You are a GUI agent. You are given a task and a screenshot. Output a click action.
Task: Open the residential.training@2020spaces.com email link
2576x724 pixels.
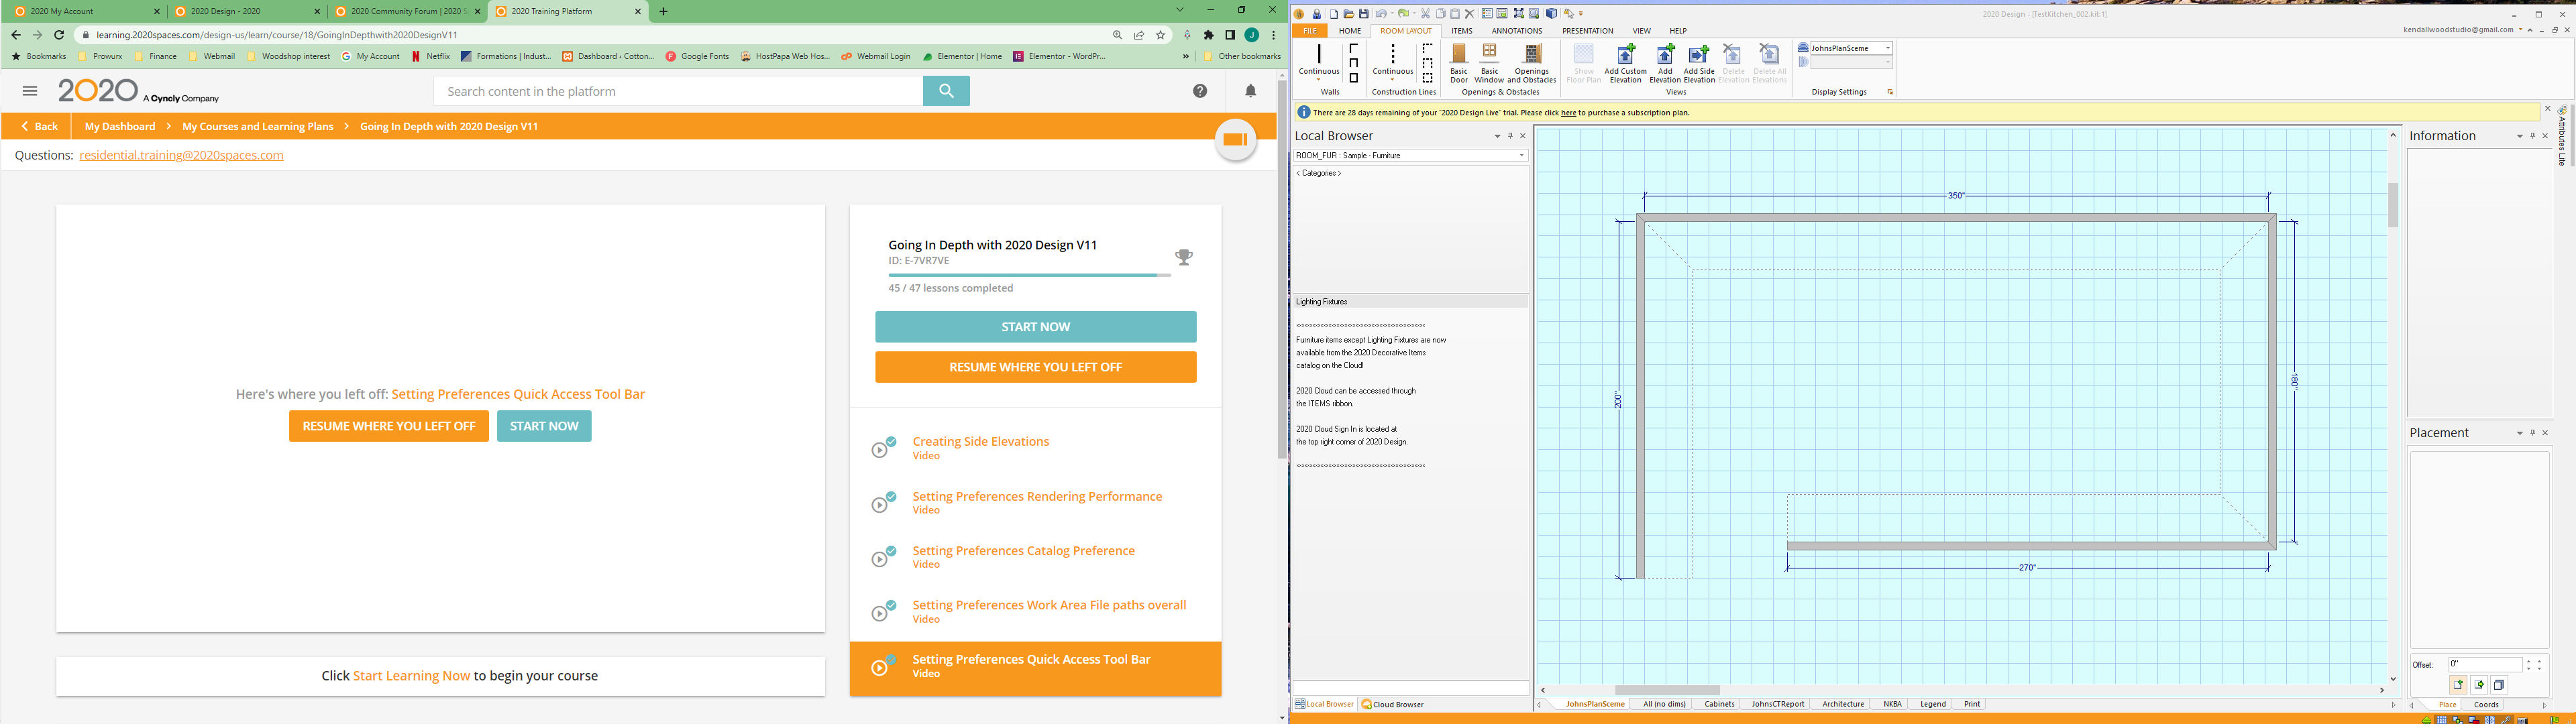tap(181, 155)
